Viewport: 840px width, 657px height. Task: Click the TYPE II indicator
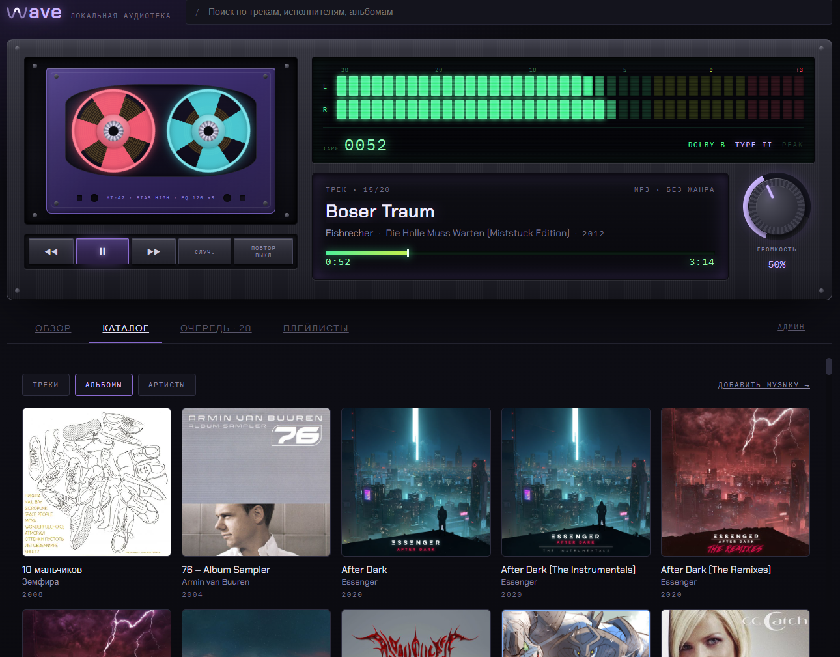point(753,145)
